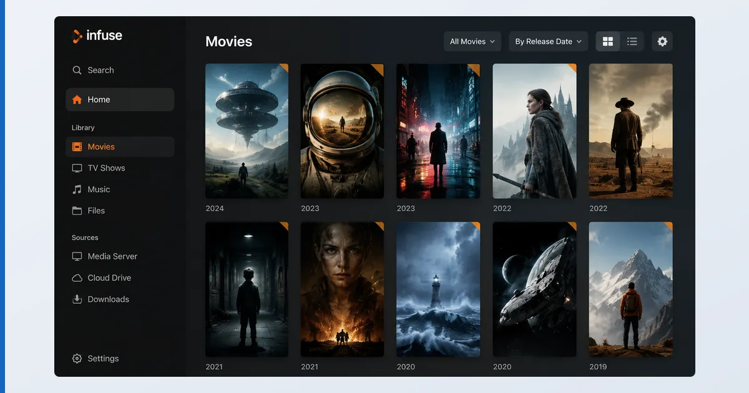Viewport: 749px width, 393px height.
Task: Click the Files folder icon
Action: (77, 211)
